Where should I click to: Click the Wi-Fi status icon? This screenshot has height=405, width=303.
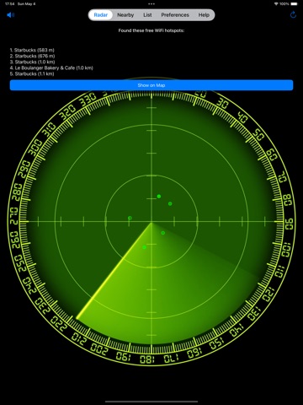click(x=276, y=4)
